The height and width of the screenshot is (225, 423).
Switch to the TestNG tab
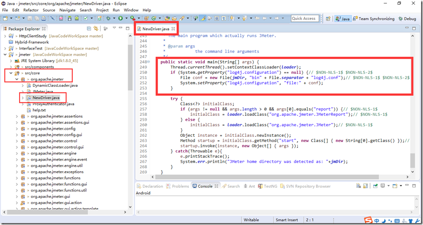[268, 186]
